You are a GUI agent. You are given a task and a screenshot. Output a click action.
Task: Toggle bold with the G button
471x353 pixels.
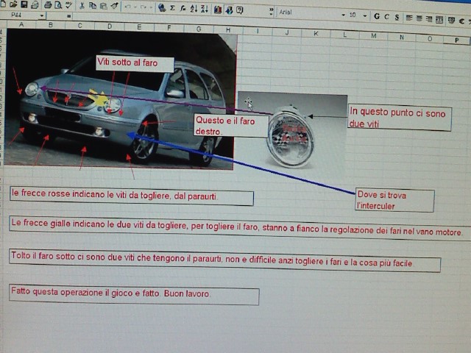point(376,16)
